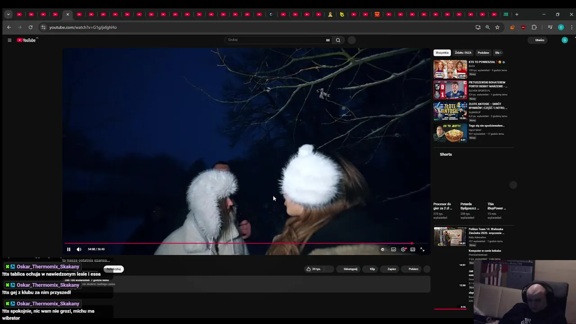Reload the current page

click(31, 27)
